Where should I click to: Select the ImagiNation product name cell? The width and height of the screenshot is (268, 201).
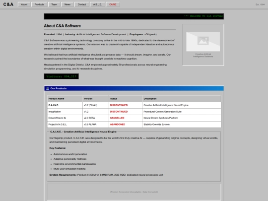point(65,112)
